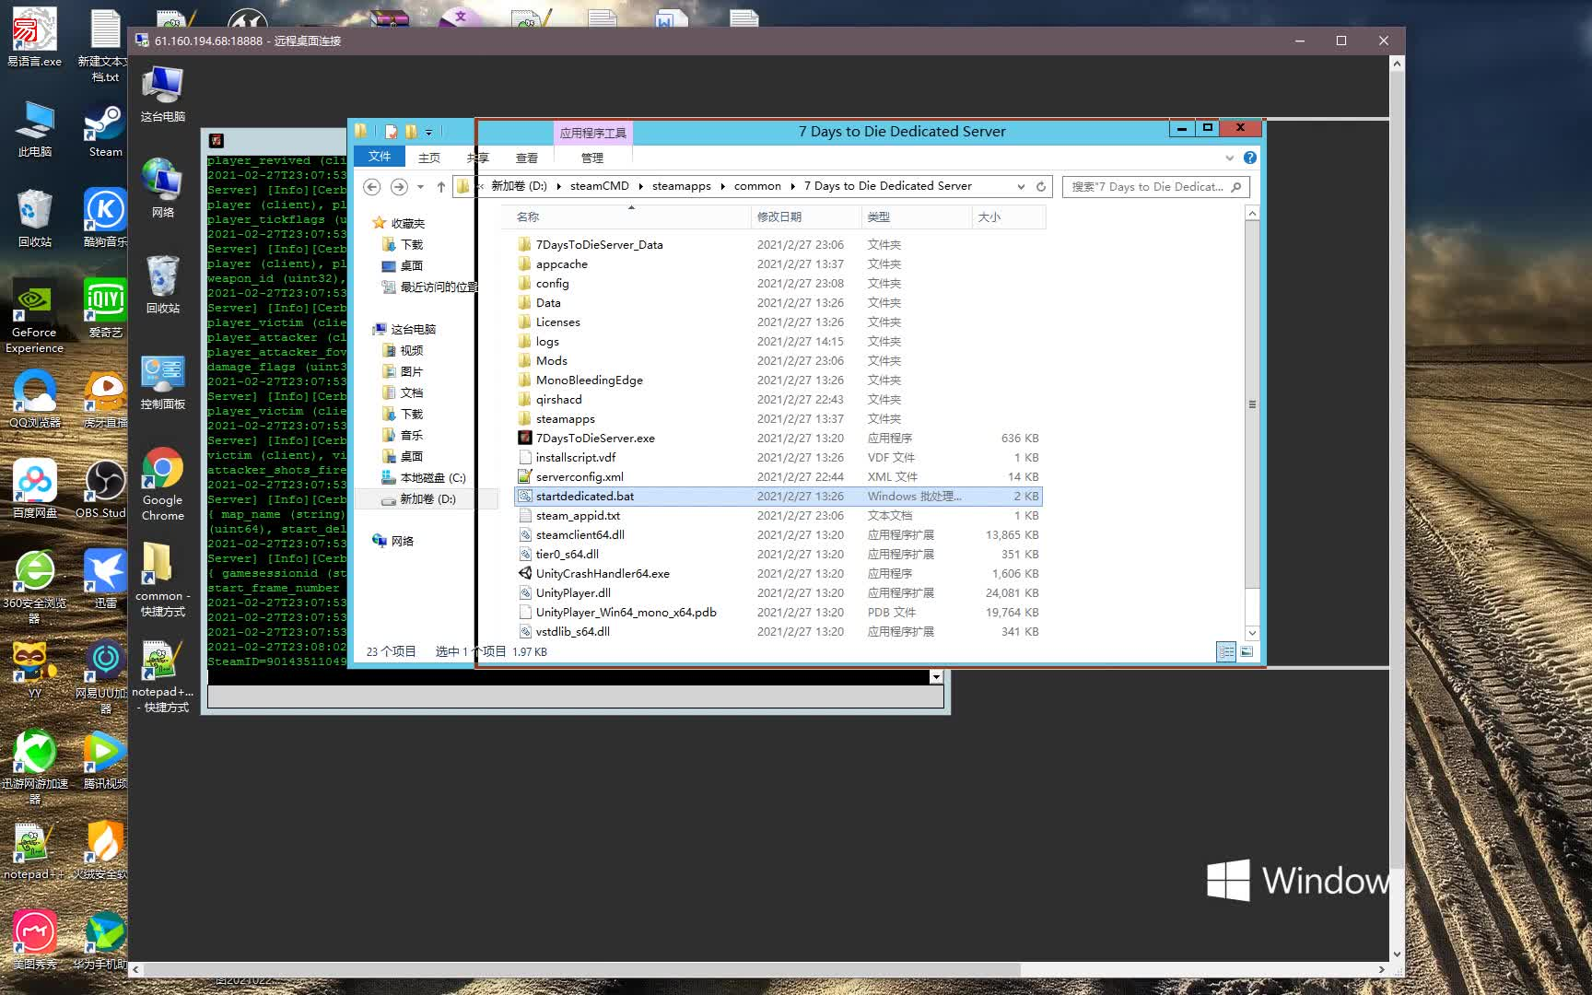Open the 管理 ribbon tab
The width and height of the screenshot is (1592, 995).
(592, 158)
